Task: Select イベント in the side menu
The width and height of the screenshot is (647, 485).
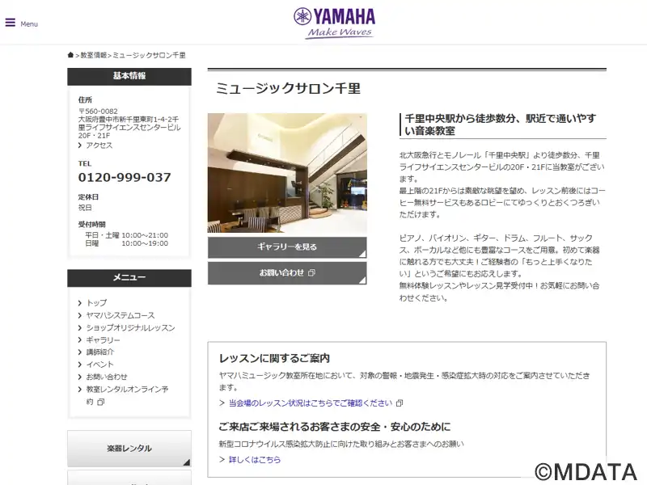Action: pos(99,365)
